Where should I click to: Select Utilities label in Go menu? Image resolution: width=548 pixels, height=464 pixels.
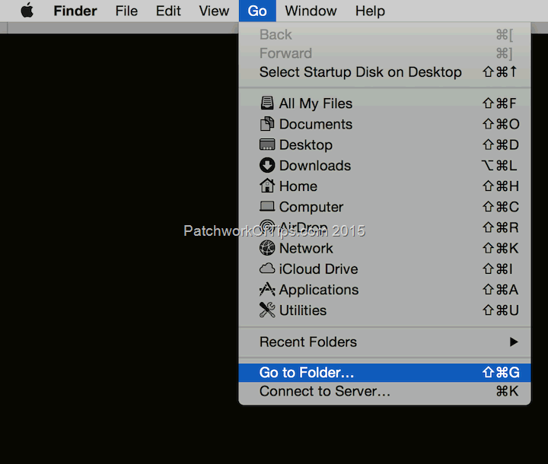303,310
